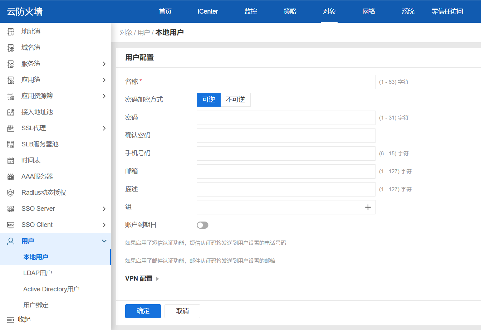The height and width of the screenshot is (330, 481).
Task: Open Active Directory用户 in the sidebar
Action: 55,289
